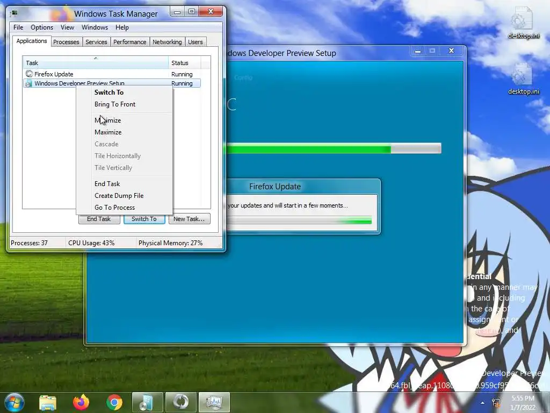Choose Minimize in the context menu

coord(125,120)
